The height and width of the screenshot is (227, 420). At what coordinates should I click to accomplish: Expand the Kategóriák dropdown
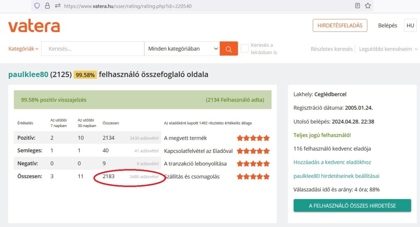click(x=23, y=49)
